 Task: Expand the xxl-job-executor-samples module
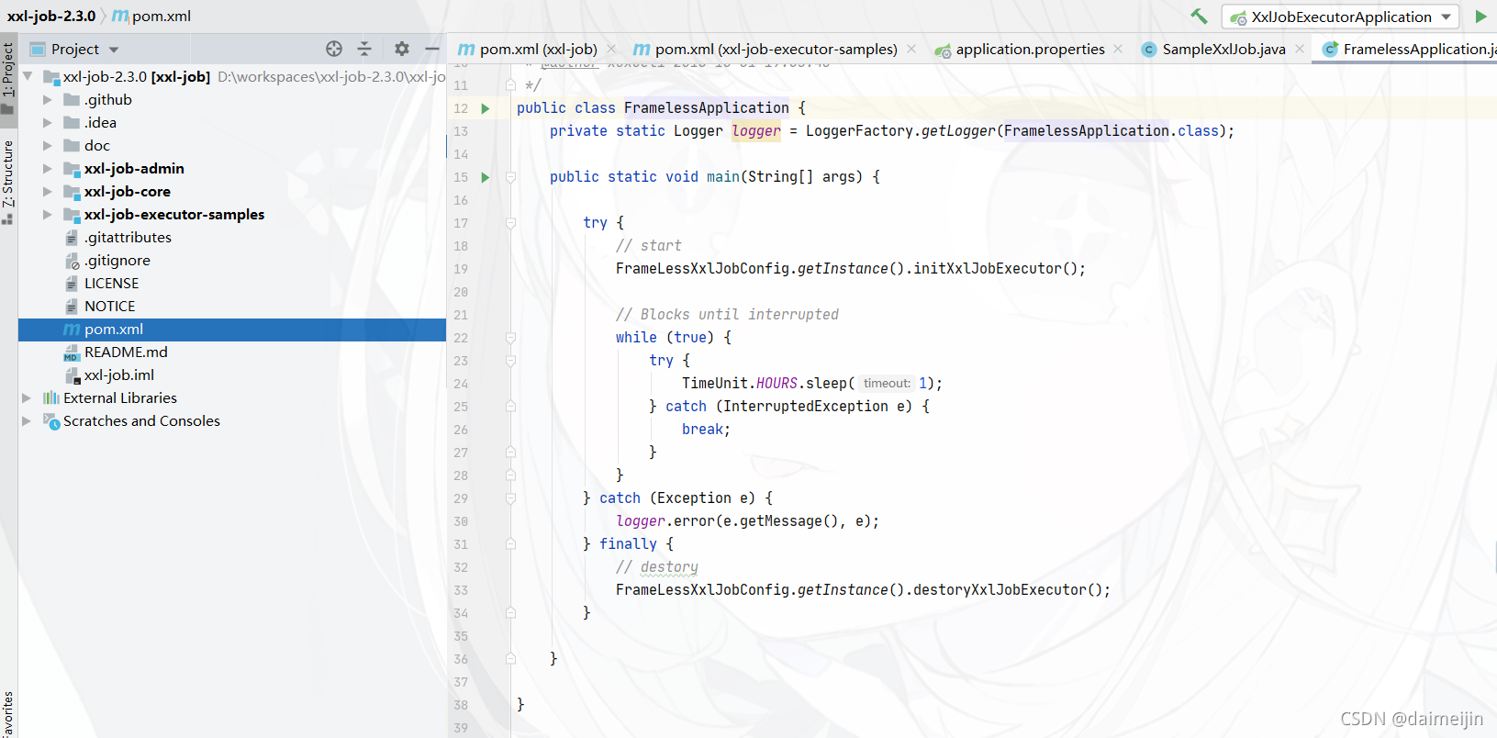[48, 214]
